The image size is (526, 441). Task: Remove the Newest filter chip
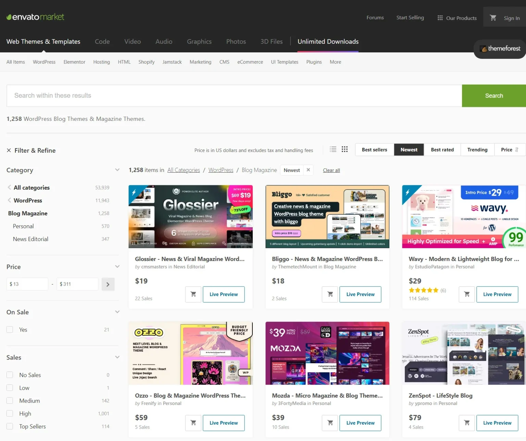(308, 170)
